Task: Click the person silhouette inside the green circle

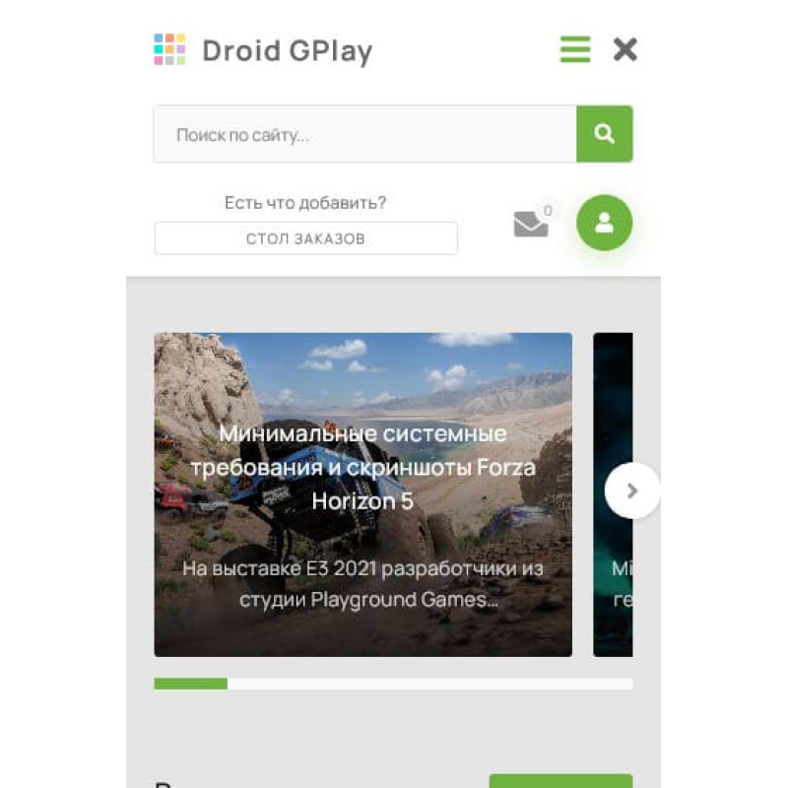Action: click(x=604, y=223)
